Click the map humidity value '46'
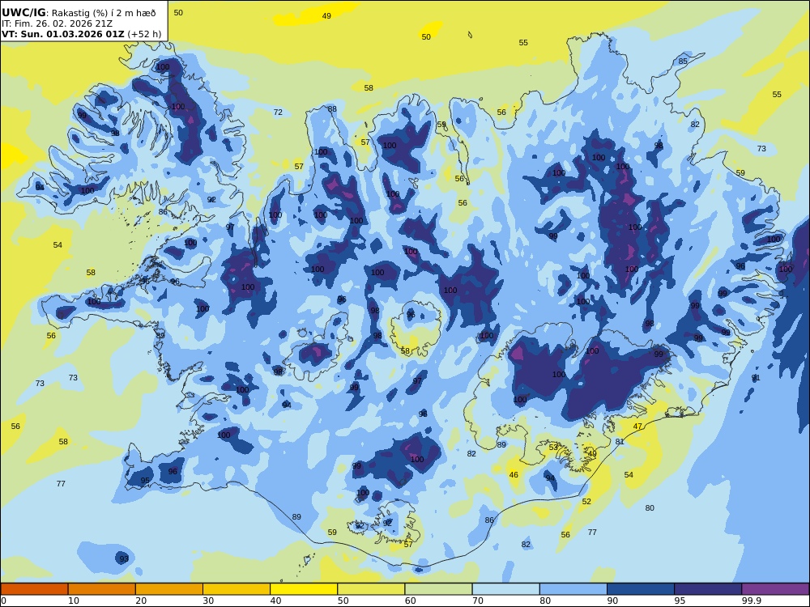 [514, 475]
